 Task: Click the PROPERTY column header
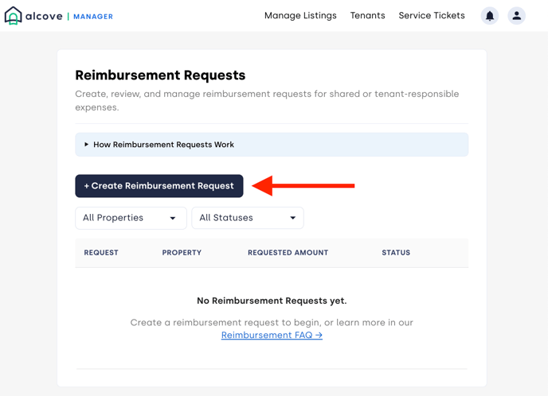pos(182,253)
